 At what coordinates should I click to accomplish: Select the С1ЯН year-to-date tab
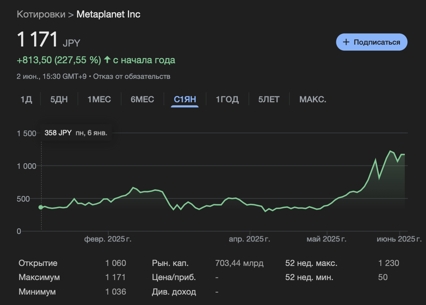(x=185, y=99)
